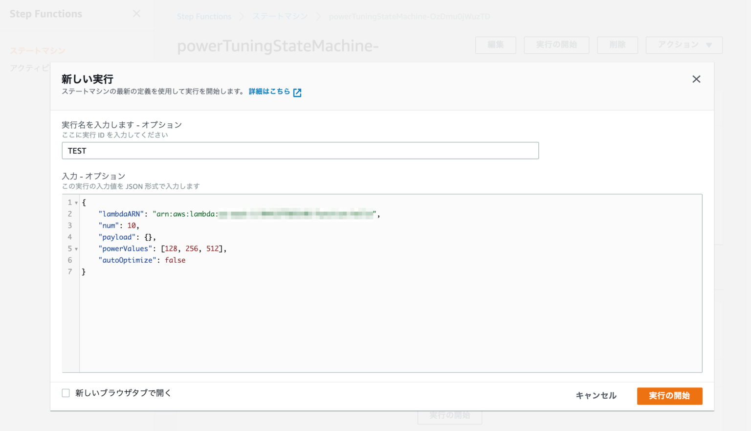
Task: Open the ステートマシン breadcrumb link
Action: click(280, 16)
